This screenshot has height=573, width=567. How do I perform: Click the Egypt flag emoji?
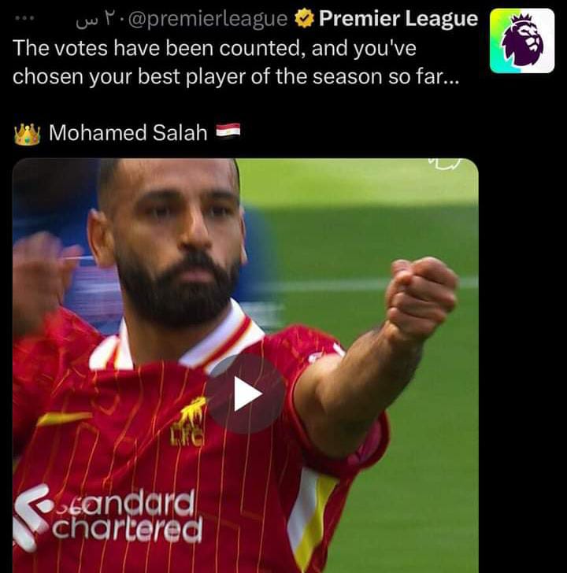tap(228, 130)
